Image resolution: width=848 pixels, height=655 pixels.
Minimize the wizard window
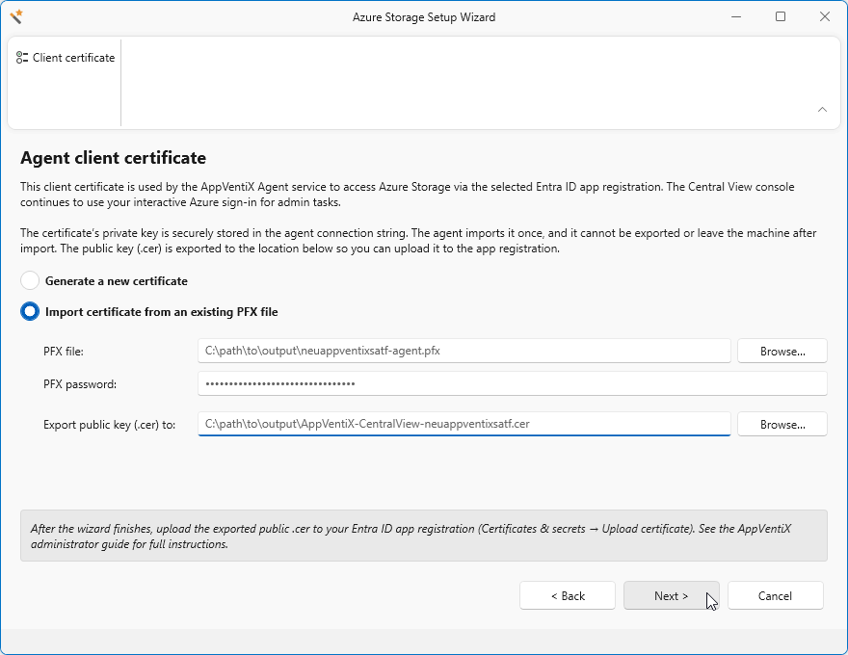coord(736,16)
